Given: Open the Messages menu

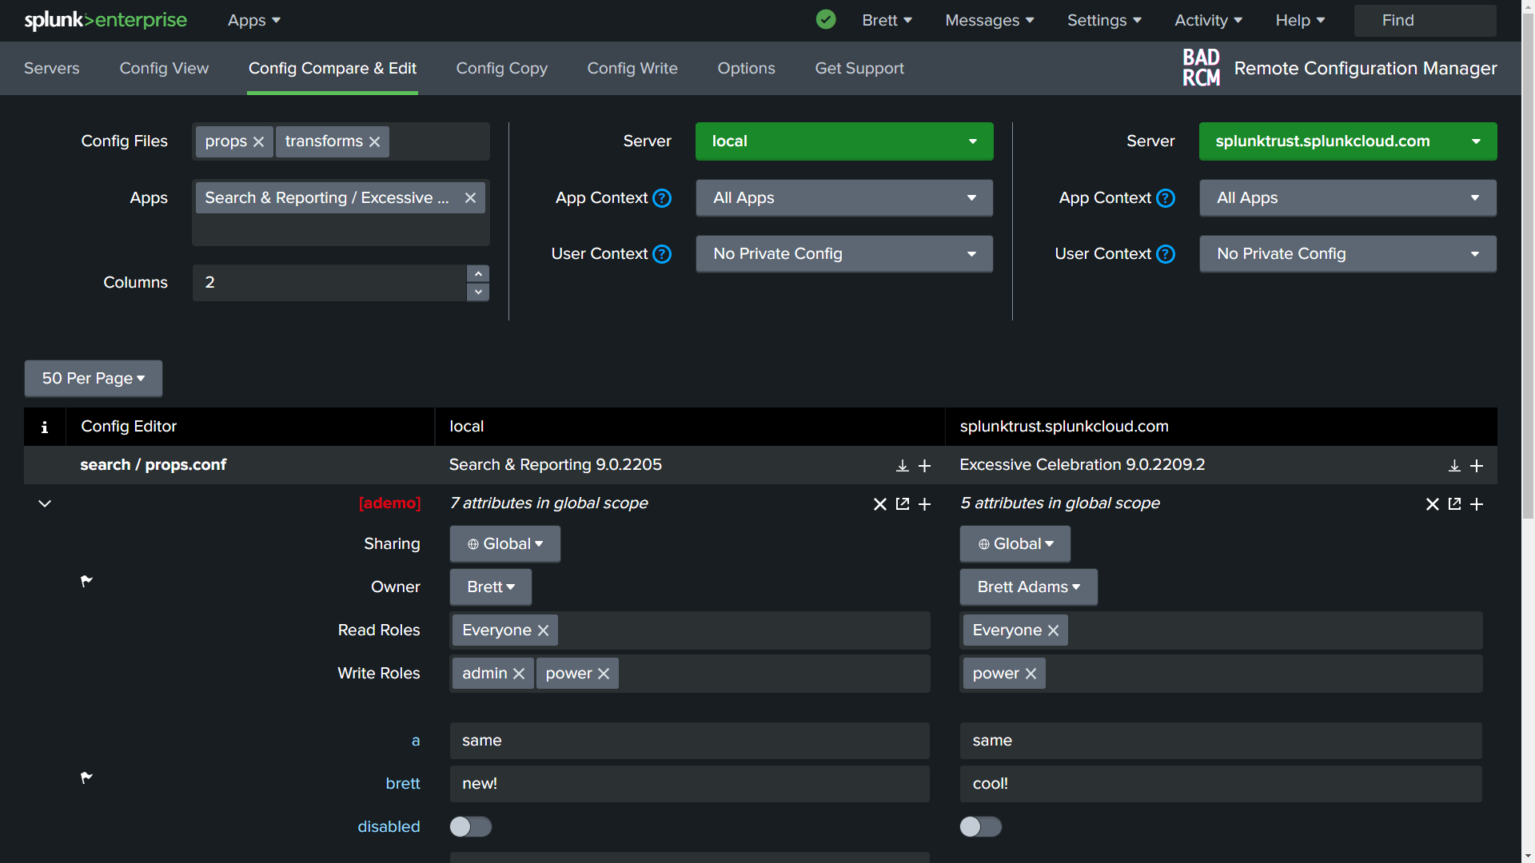Looking at the screenshot, I should tap(990, 20).
